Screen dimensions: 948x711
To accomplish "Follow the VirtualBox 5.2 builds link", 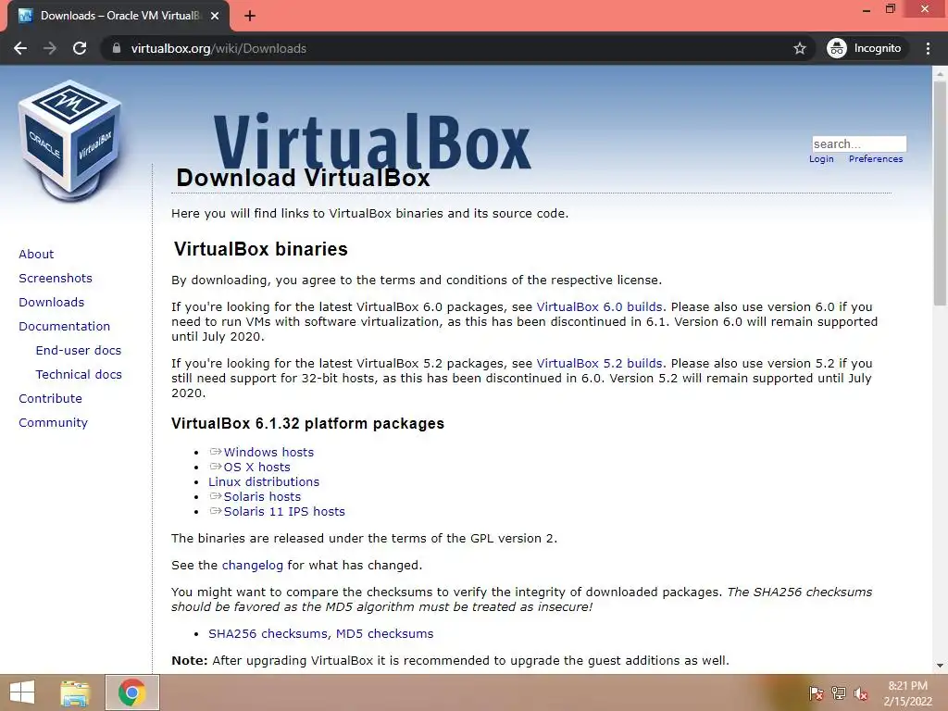I will (599, 363).
